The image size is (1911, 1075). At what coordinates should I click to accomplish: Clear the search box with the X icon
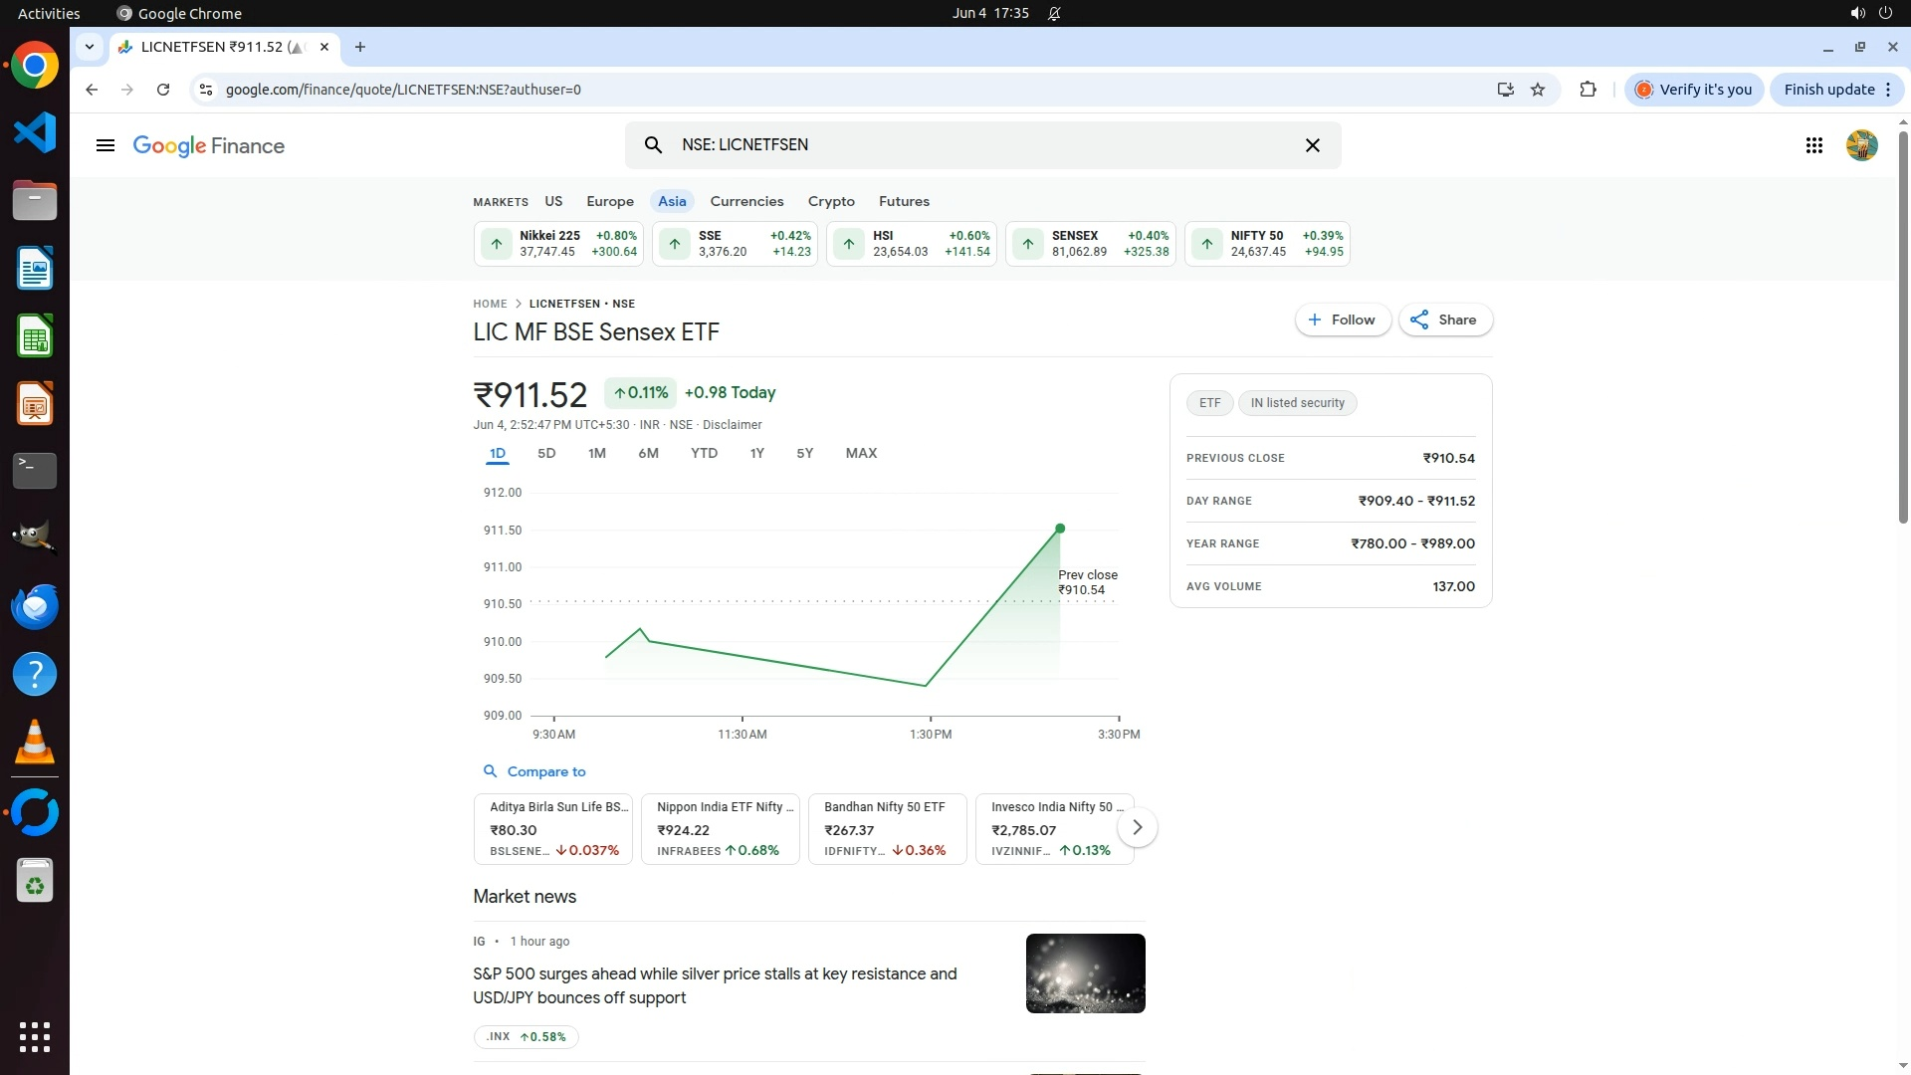coord(1312,145)
